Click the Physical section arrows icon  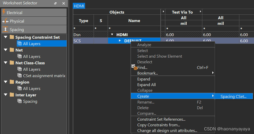click(x=5, y=21)
